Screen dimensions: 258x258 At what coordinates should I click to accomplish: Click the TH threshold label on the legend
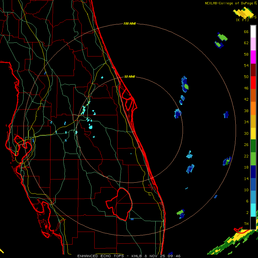[x=246, y=224]
